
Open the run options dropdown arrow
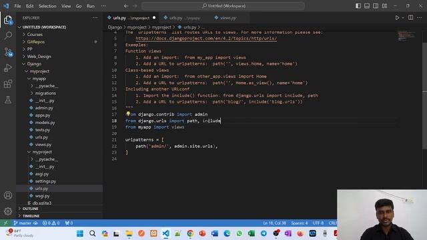(x=403, y=18)
